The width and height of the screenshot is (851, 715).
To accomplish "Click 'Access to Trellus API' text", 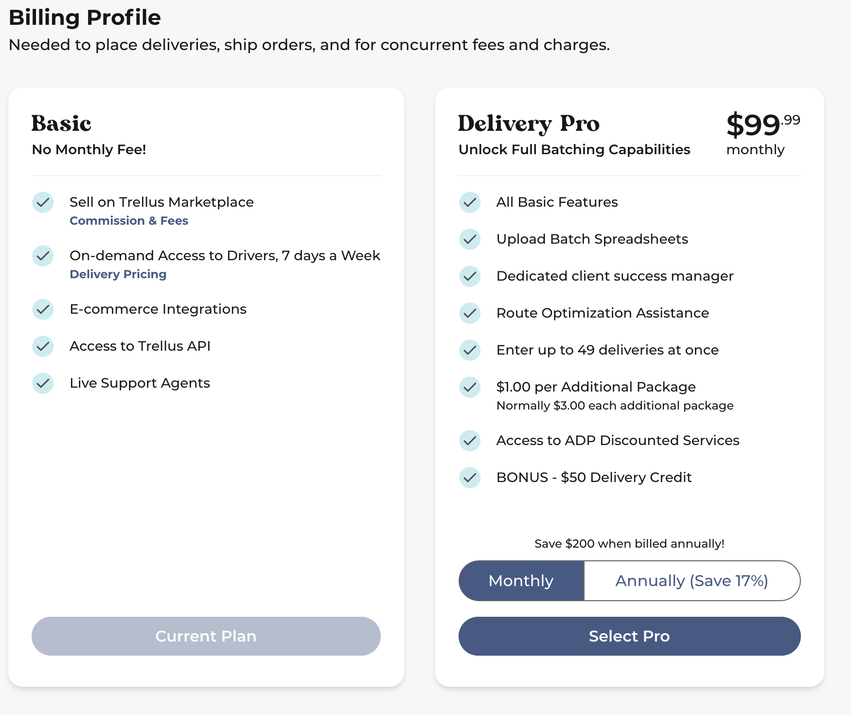I will pyautogui.click(x=140, y=346).
